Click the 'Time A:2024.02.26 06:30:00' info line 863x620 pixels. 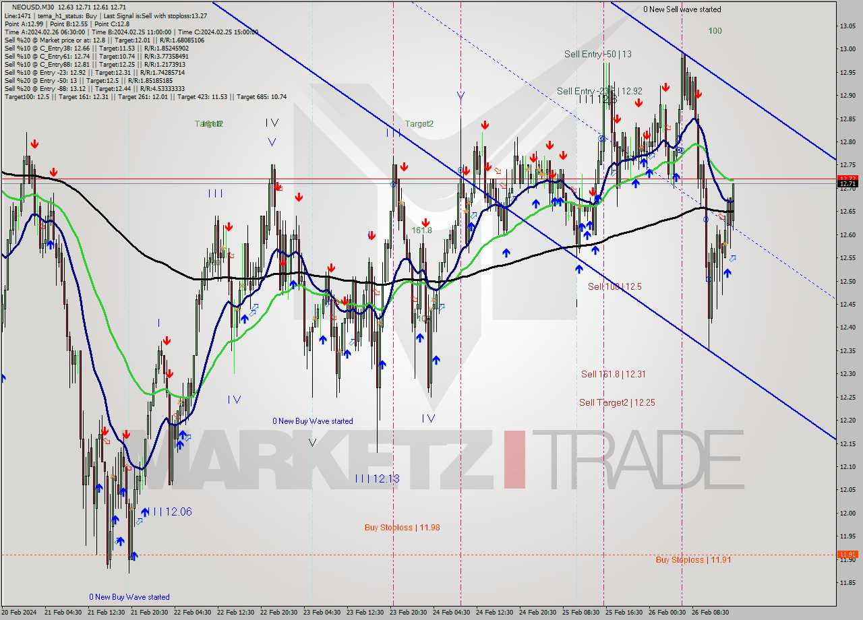coord(131,32)
